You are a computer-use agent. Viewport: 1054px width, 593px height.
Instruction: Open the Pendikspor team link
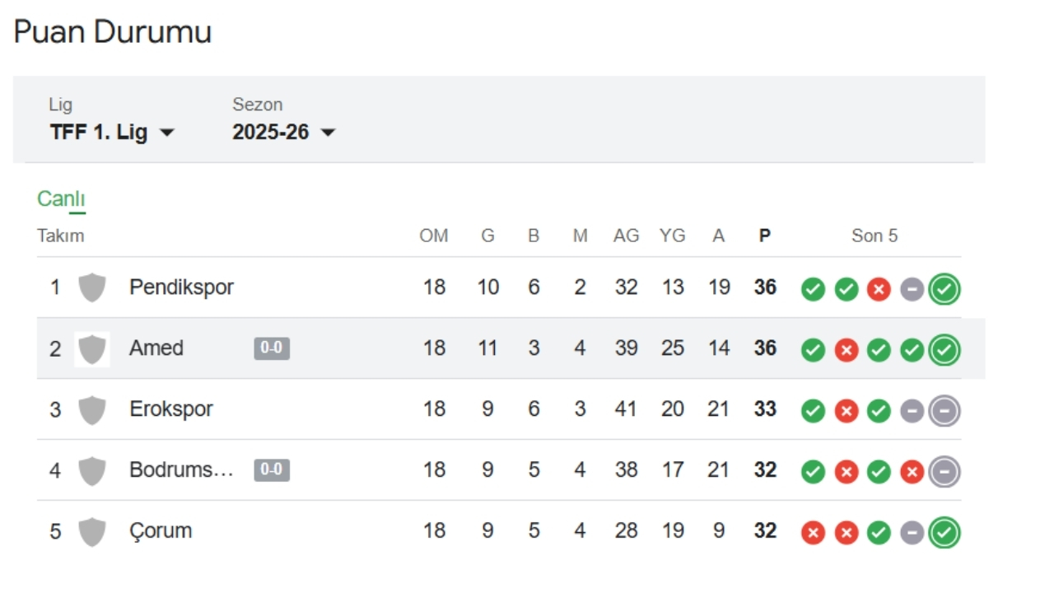(181, 287)
